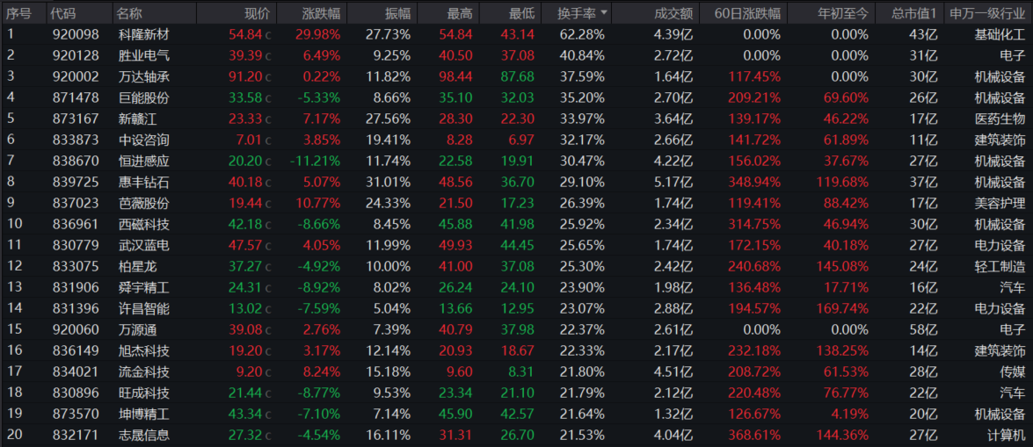Image resolution: width=1033 pixels, height=447 pixels.
Task: Select stock name 流金科技
Action: click(143, 372)
